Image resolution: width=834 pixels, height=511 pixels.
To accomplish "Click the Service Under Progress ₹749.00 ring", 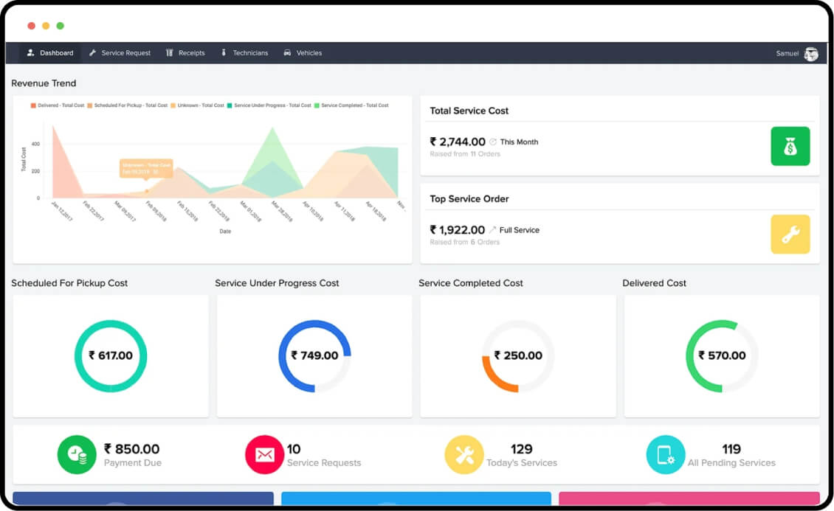I will pos(314,356).
